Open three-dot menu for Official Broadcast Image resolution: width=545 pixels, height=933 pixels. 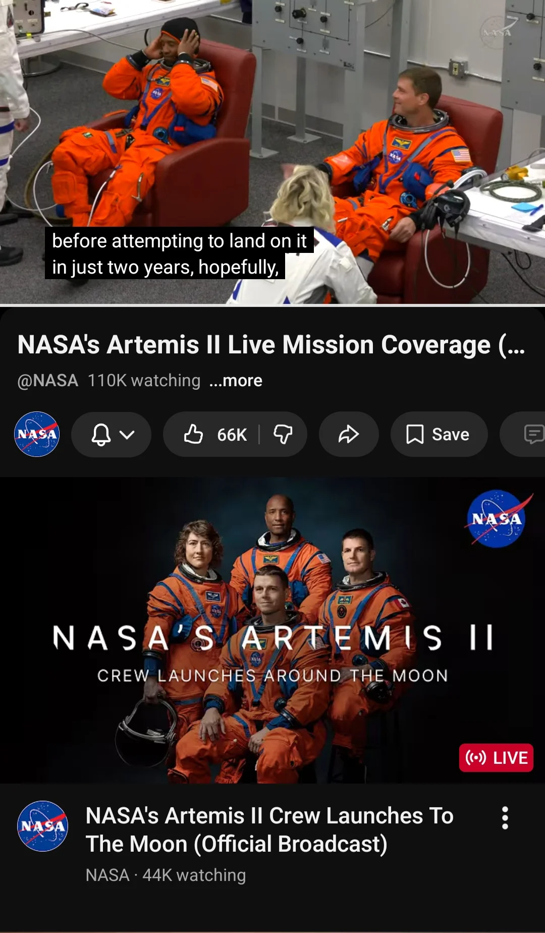click(x=505, y=817)
